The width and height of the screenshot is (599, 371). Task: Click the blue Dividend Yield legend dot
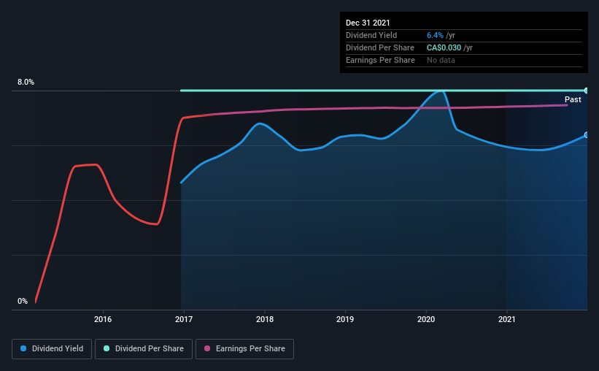point(23,348)
